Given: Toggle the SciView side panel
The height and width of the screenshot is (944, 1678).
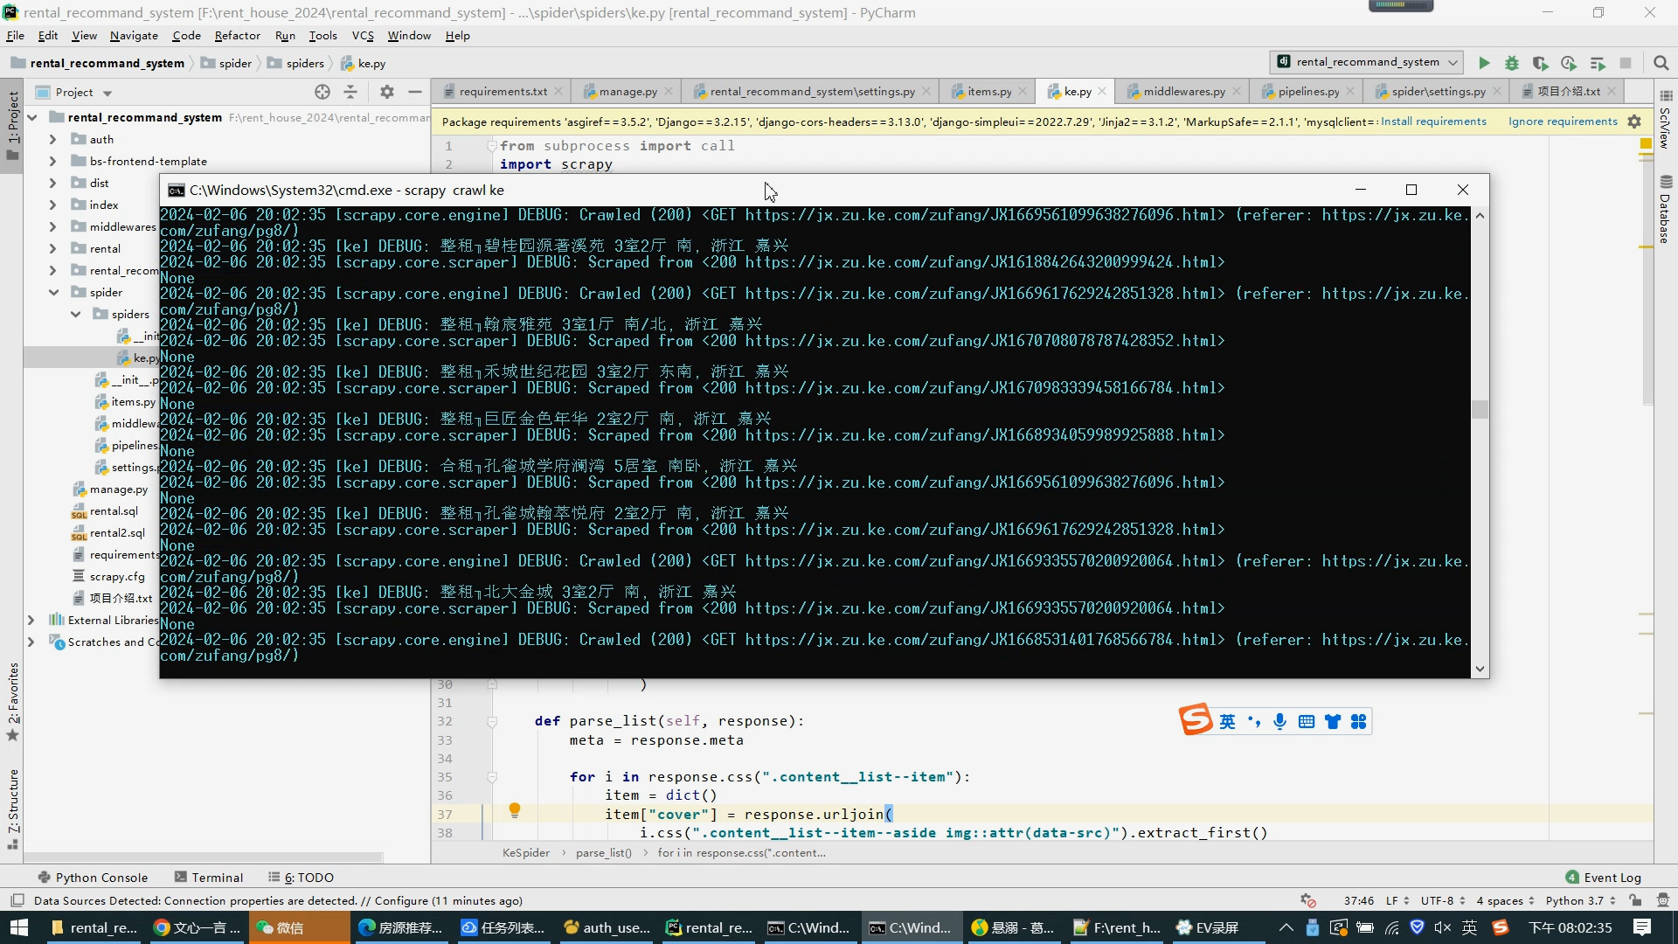Looking at the screenshot, I should coord(1665,121).
